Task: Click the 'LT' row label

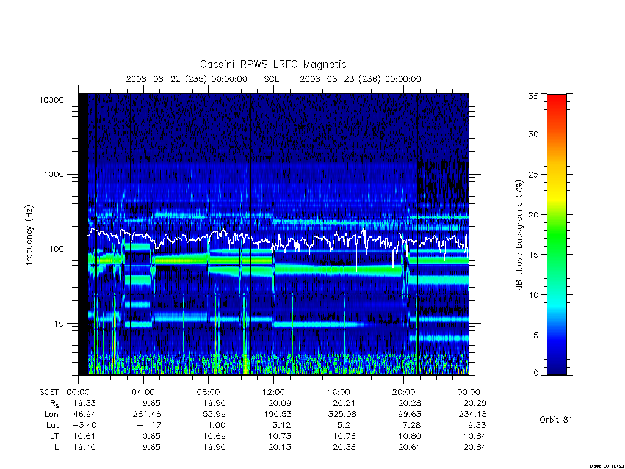Action: 54,436
